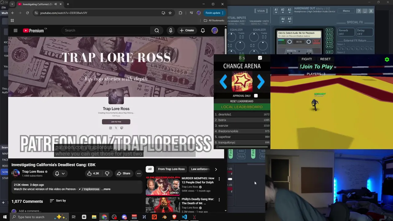Toggle cassette output B1 in Voicemeeter
This screenshot has width=393, height=221.
[329, 52]
